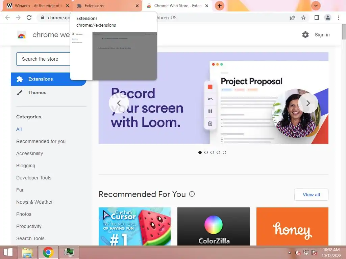Open the web store settings gear

point(305,35)
